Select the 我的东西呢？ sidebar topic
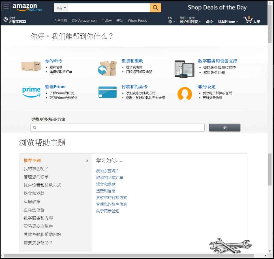 [36, 169]
